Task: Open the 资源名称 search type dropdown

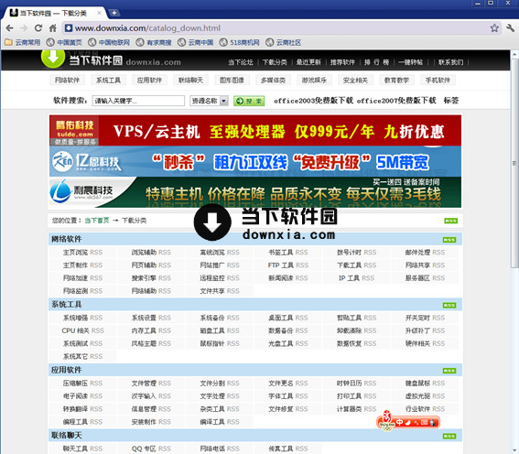Action: (209, 101)
